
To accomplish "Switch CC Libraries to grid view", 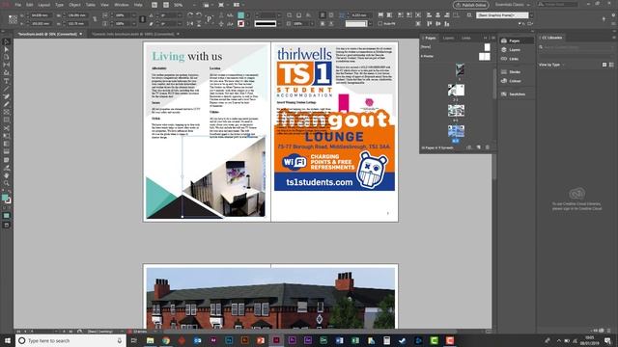I will coord(604,65).
